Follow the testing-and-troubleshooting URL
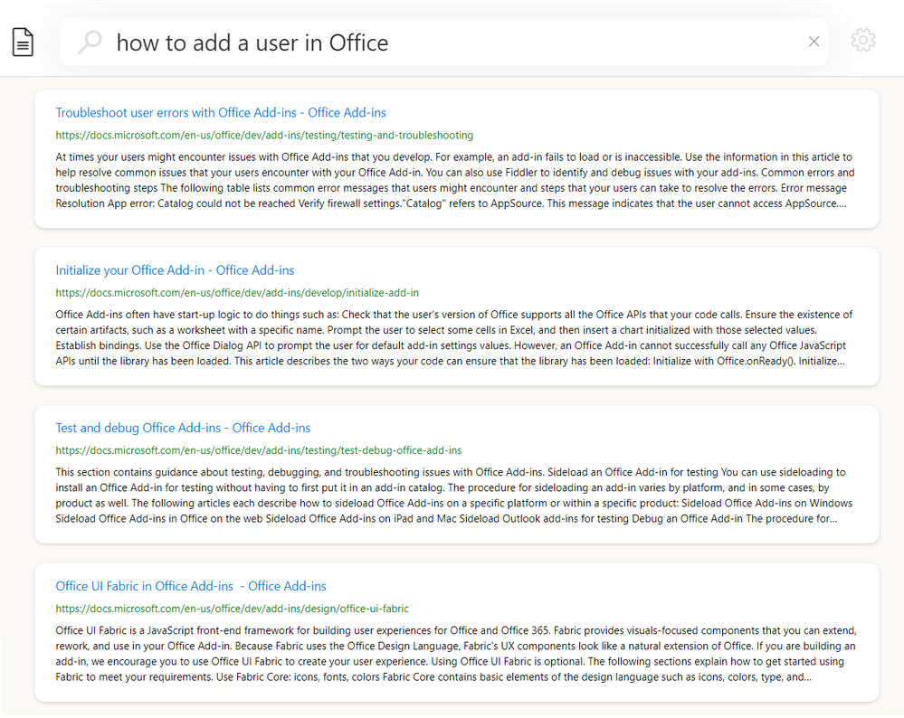The image size is (904, 718). tap(264, 135)
